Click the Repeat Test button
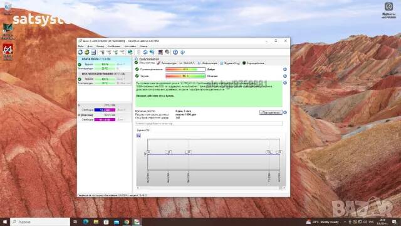401x226 pixels. pos(271,112)
